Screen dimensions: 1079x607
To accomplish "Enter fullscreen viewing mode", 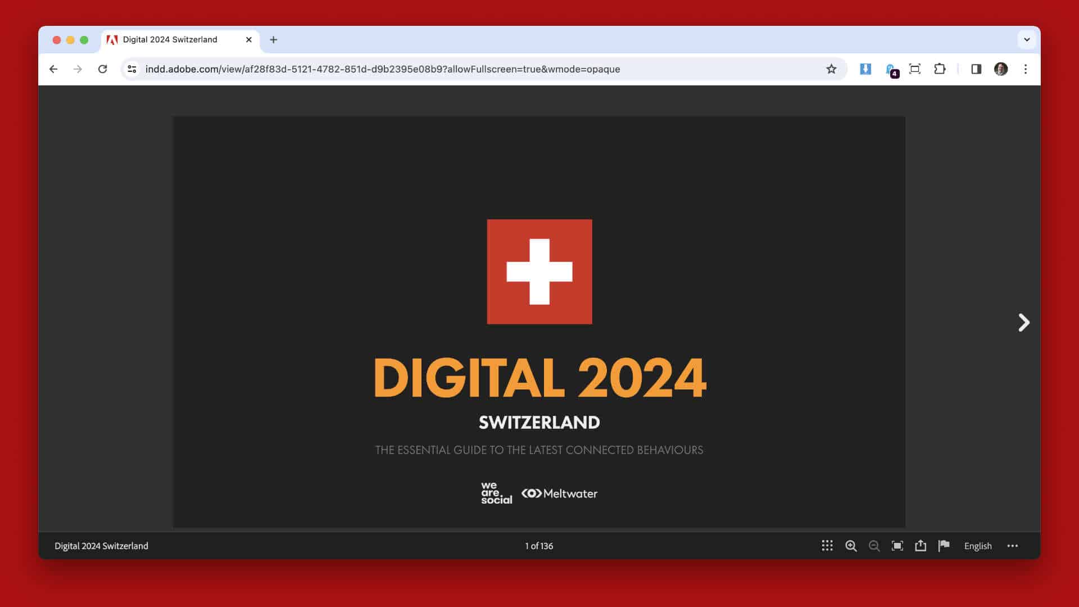I will [897, 546].
